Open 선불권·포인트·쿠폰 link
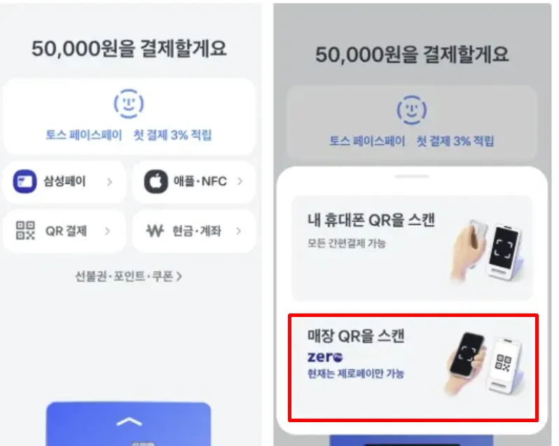Viewport: 559px width, 446px height. click(129, 276)
